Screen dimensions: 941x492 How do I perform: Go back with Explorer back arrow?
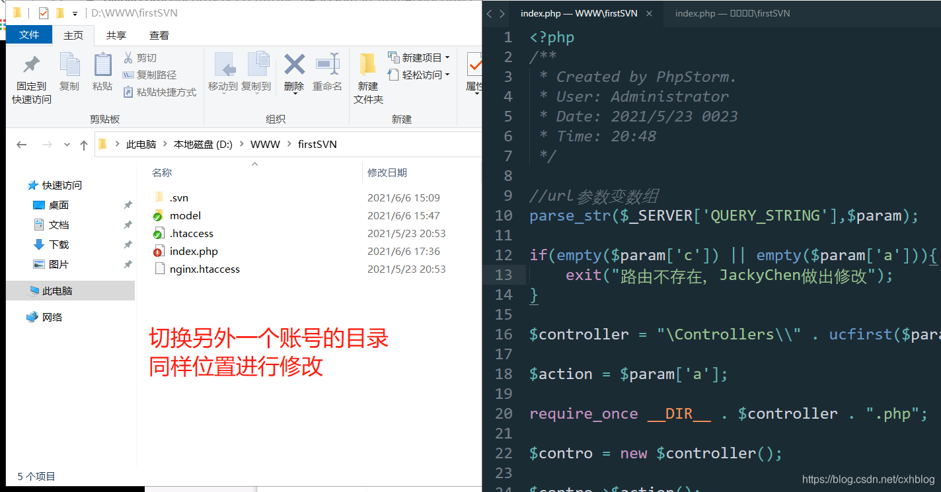click(x=22, y=145)
